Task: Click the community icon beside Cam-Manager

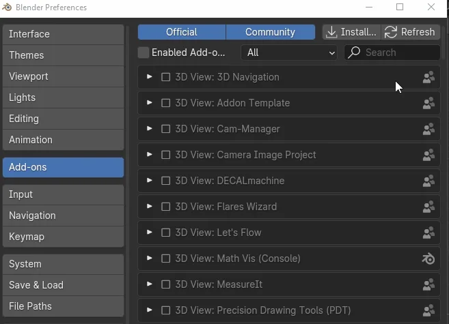Action: [x=428, y=129]
